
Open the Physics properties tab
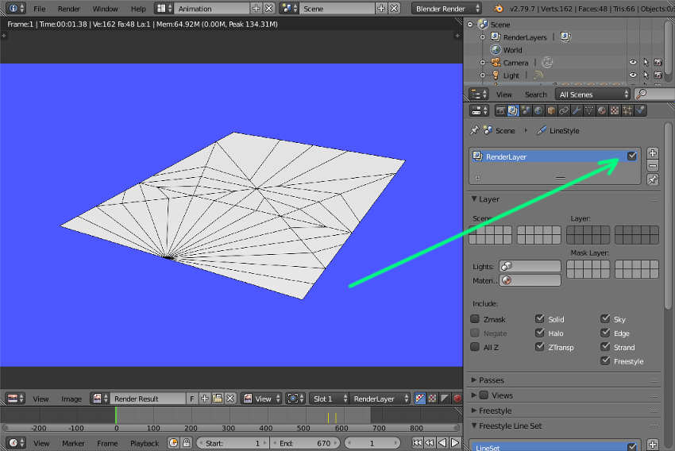[x=641, y=110]
